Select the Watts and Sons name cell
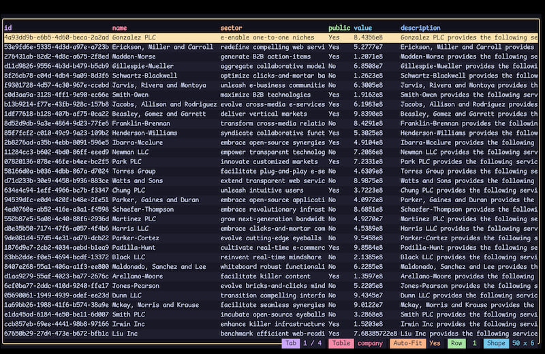The width and height of the screenshot is (545, 354). (x=138, y=180)
